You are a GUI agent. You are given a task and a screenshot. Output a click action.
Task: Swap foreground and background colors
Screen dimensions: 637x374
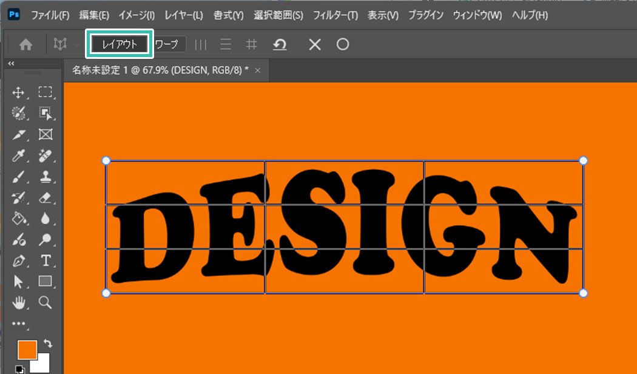pyautogui.click(x=49, y=343)
